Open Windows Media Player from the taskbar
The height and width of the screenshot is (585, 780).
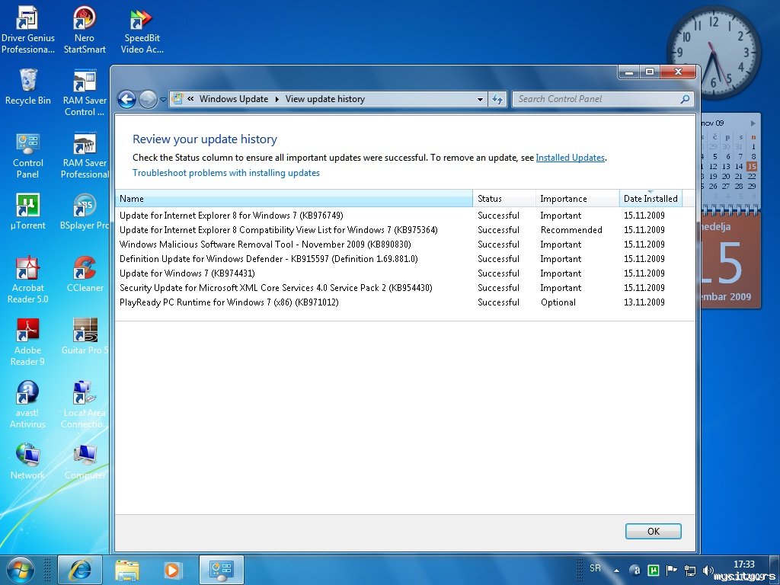(x=174, y=569)
